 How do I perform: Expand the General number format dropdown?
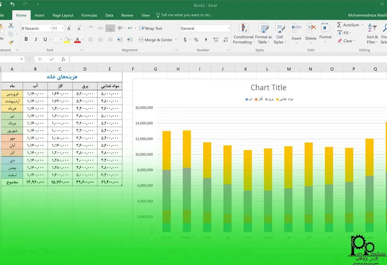229,29
